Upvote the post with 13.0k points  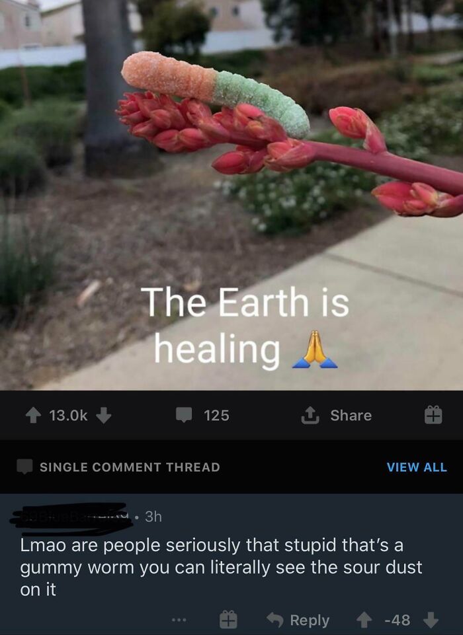[33, 415]
